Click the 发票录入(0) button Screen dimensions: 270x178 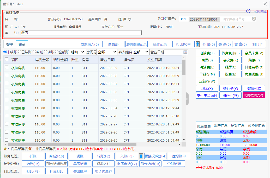click(x=90, y=44)
